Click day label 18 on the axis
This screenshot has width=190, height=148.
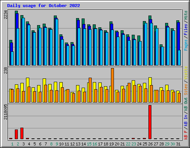(106, 144)
